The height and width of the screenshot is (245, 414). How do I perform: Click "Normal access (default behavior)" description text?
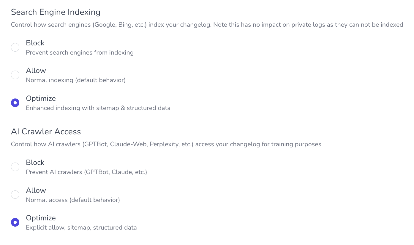click(73, 200)
